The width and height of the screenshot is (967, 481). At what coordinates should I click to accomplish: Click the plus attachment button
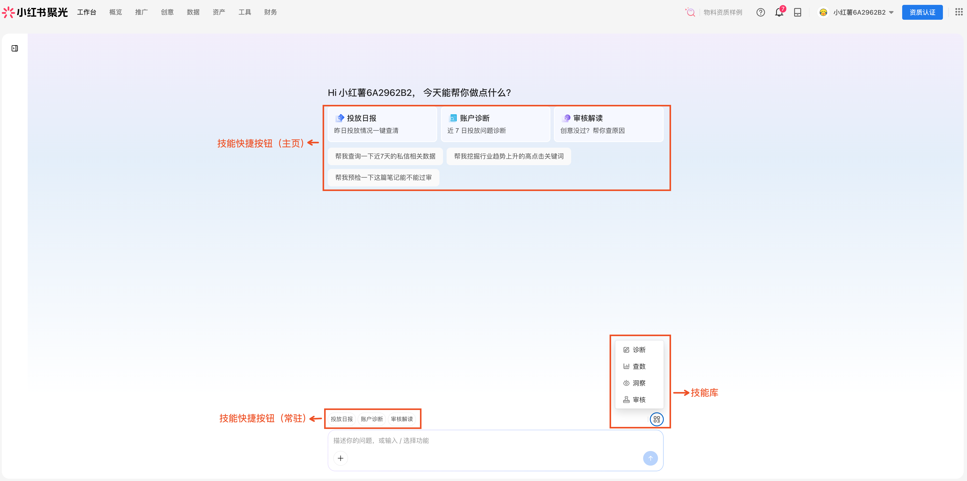pos(341,458)
